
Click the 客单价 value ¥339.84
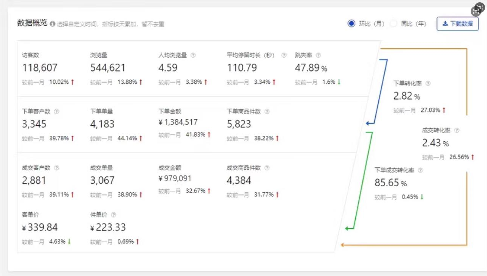click(x=40, y=228)
